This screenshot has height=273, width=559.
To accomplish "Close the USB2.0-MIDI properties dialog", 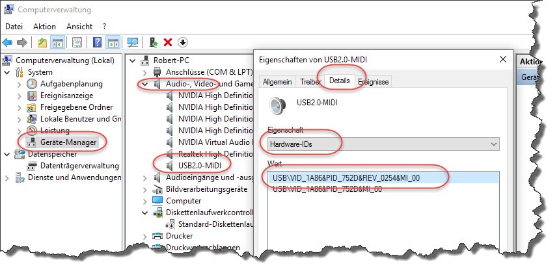I will 503,59.
